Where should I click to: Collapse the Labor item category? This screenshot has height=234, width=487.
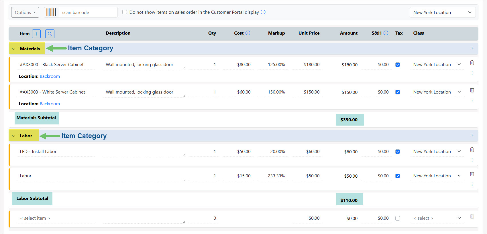coord(13,136)
